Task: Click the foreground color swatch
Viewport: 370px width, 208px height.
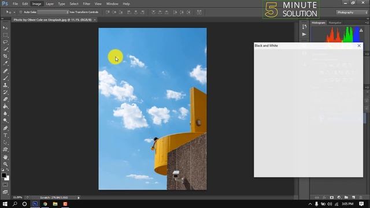Action: pos(4,176)
